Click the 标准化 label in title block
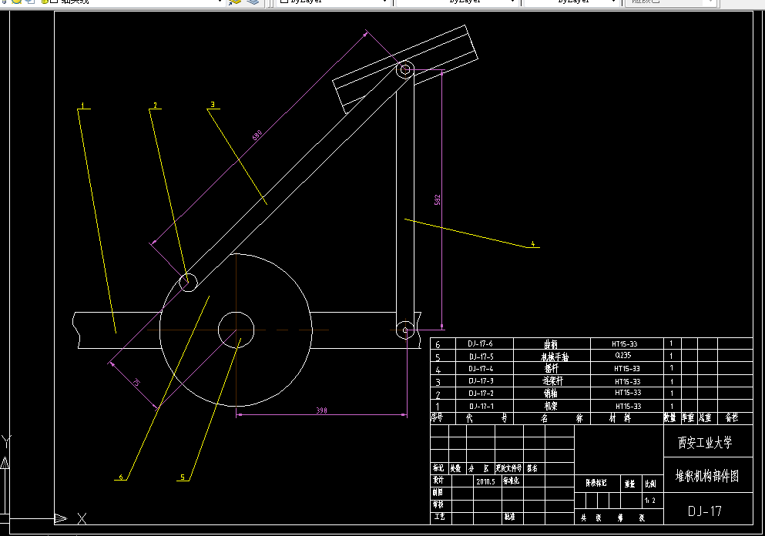 pyautogui.click(x=512, y=481)
